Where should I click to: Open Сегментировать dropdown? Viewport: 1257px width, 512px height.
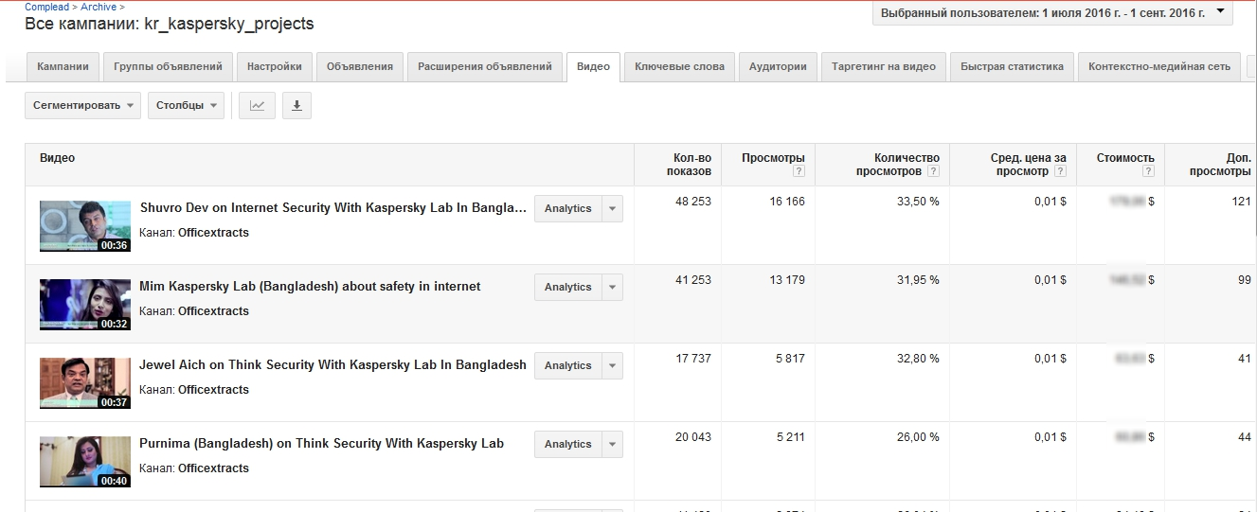click(82, 106)
